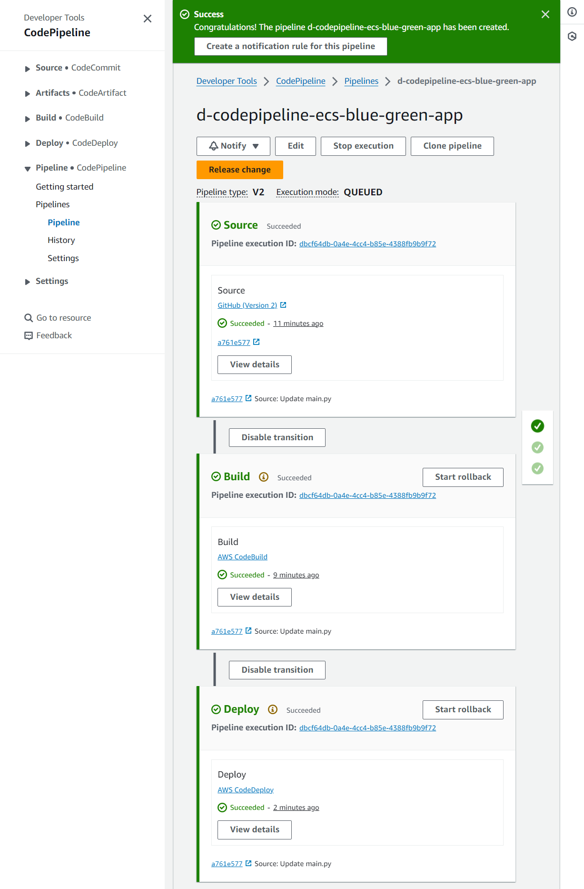This screenshot has width=584, height=889.
Task: Collapse the Pipeline CodePipeline sidebar section
Action: point(28,168)
